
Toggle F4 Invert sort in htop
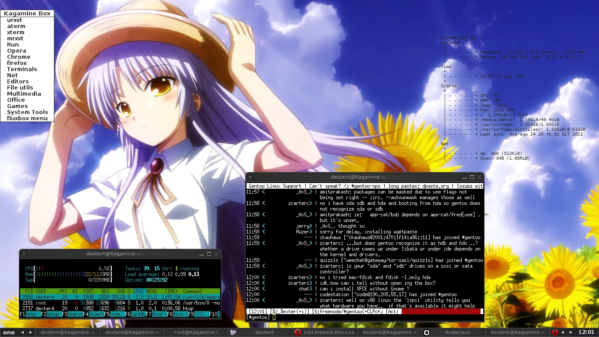(93, 315)
